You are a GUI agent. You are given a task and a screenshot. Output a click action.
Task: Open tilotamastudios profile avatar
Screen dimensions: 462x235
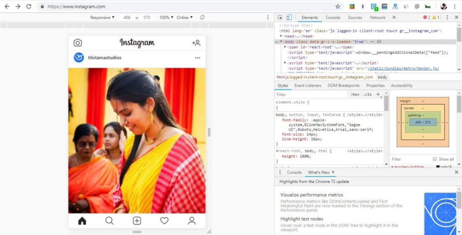pyautogui.click(x=79, y=57)
